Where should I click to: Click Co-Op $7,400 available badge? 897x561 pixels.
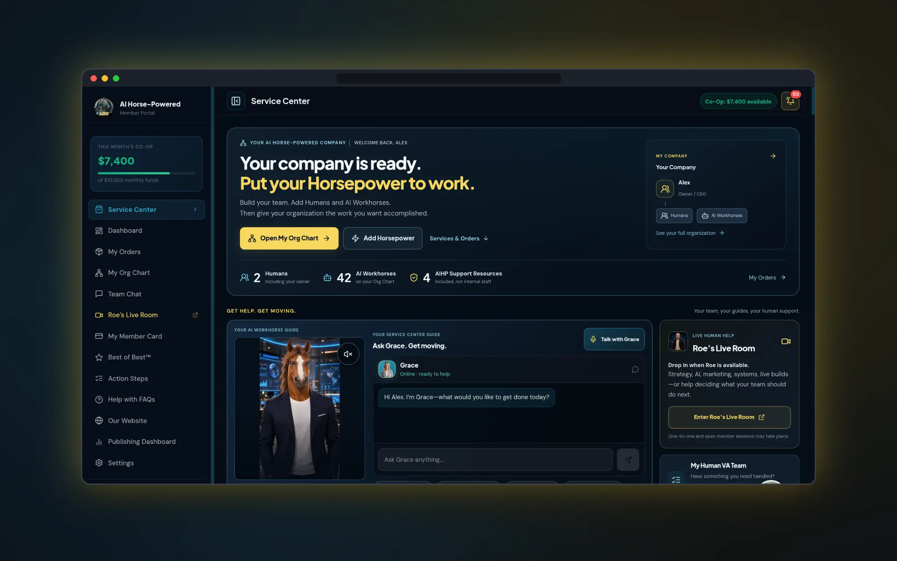pyautogui.click(x=738, y=101)
